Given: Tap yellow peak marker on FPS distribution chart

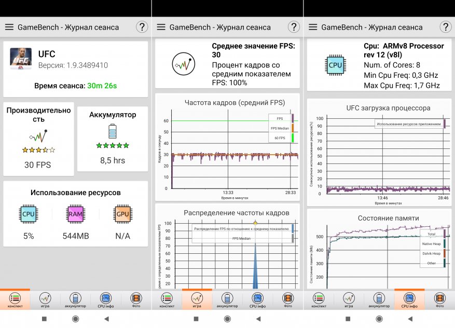Looking at the screenshot, I should tap(255, 223).
